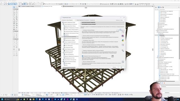
Task: Open the Параметры menu
Action: point(25,2)
